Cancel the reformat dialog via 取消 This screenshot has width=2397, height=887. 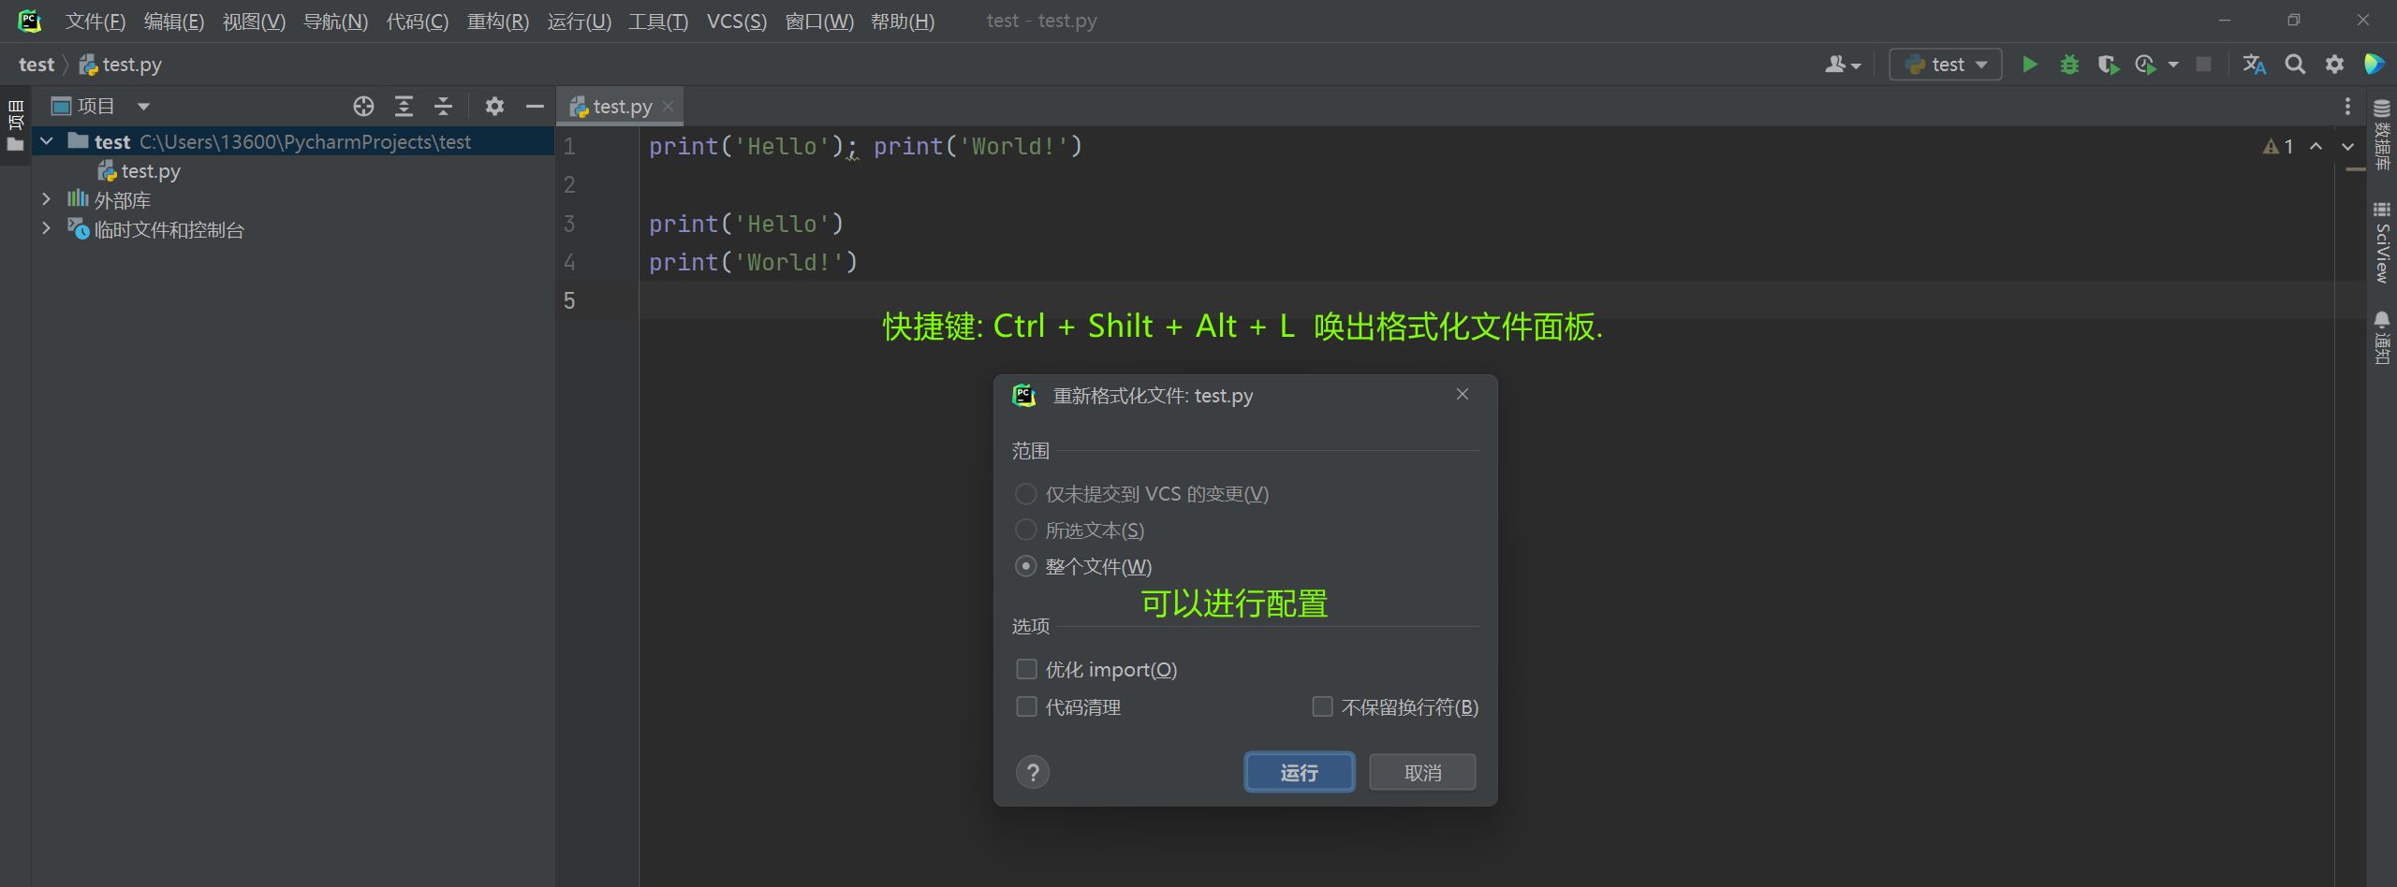[1421, 772]
